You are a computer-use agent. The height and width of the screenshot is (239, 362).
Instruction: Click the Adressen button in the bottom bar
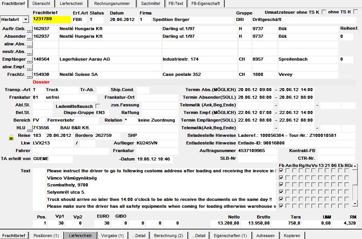click(x=265, y=236)
